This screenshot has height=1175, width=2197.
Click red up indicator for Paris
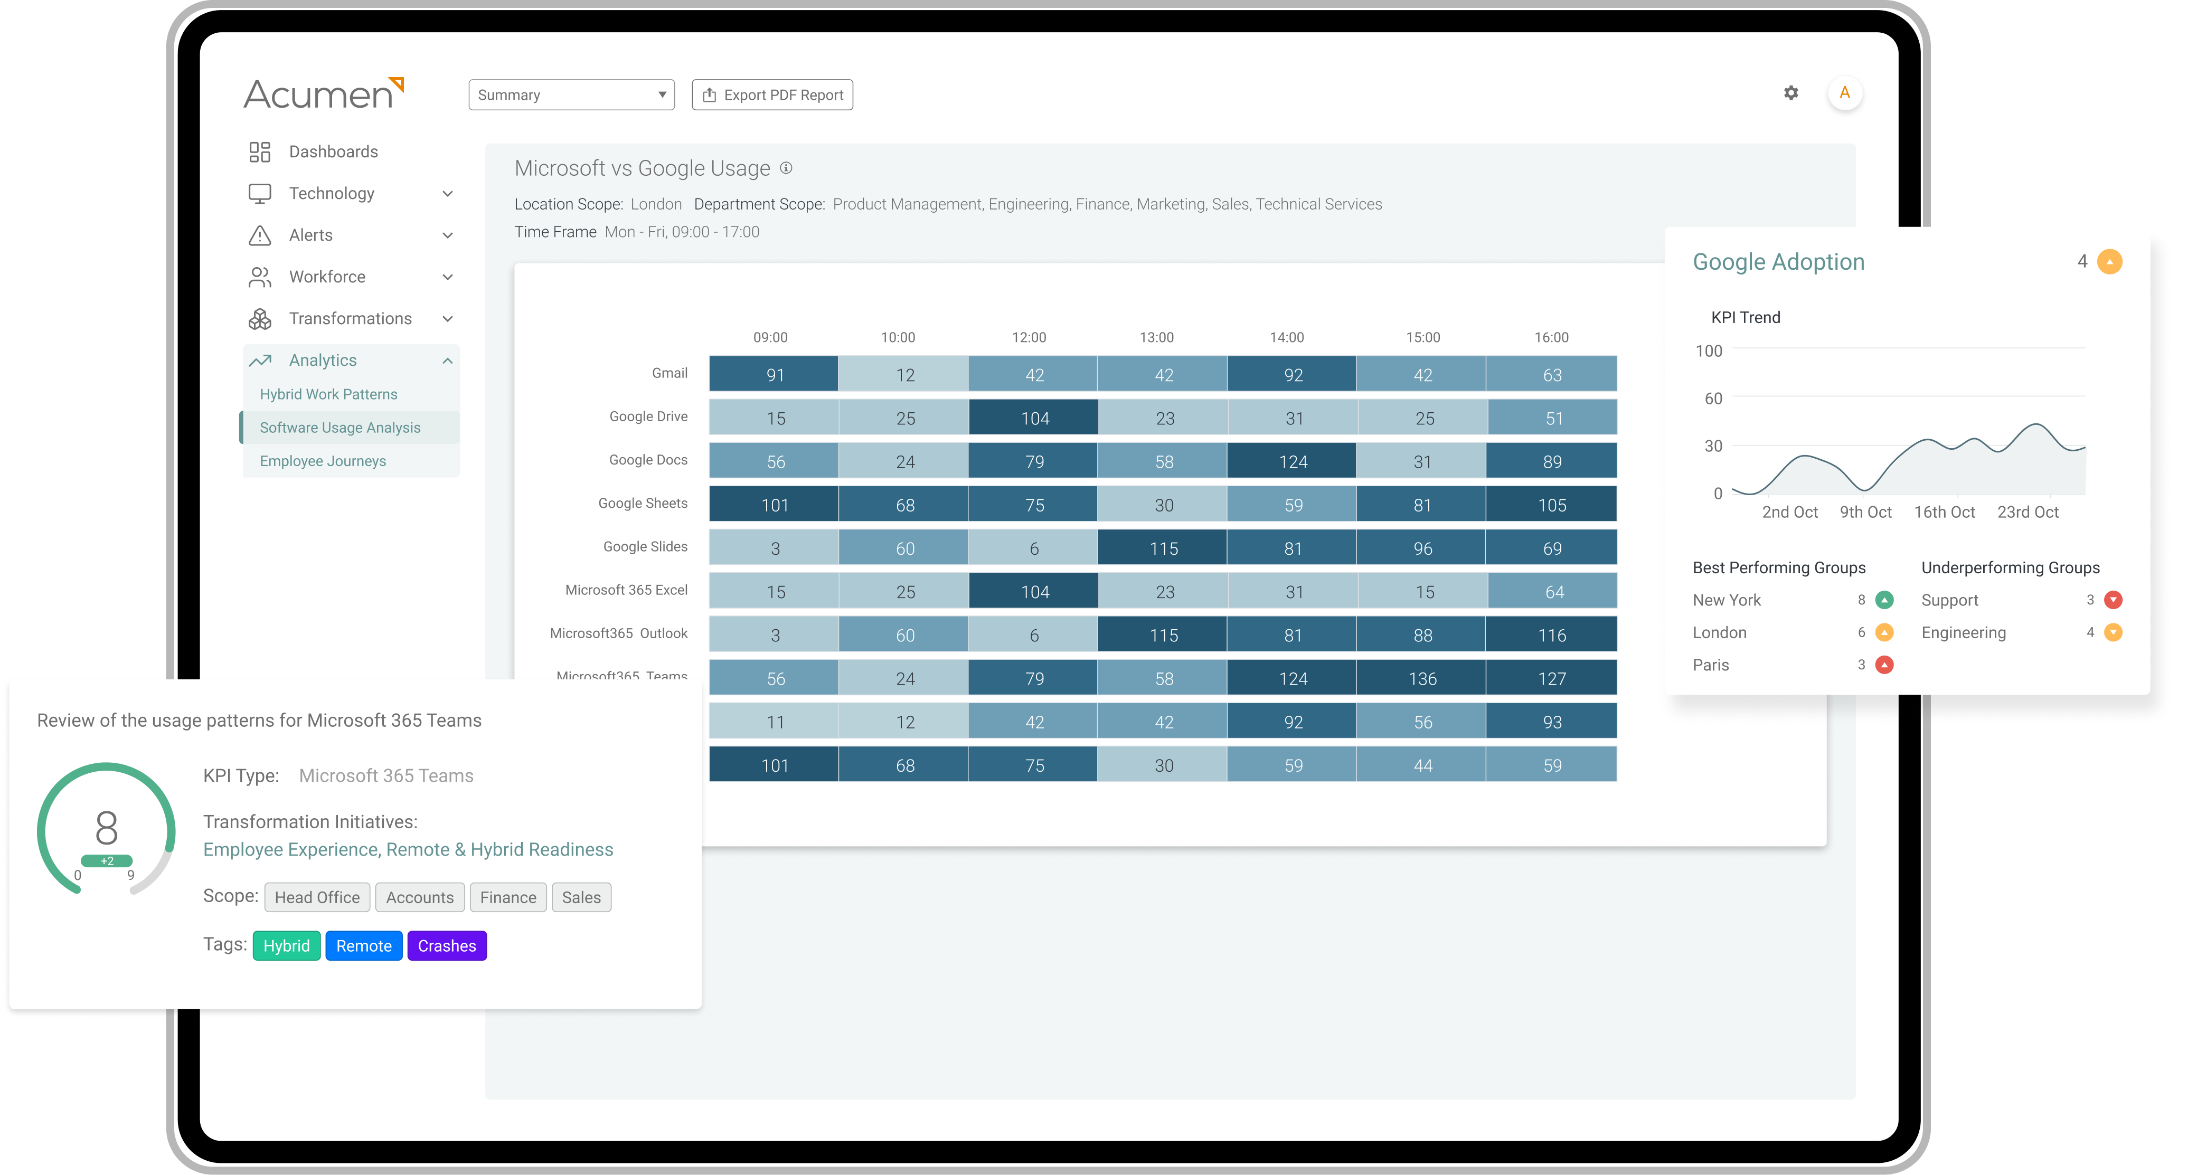pyautogui.click(x=1885, y=665)
